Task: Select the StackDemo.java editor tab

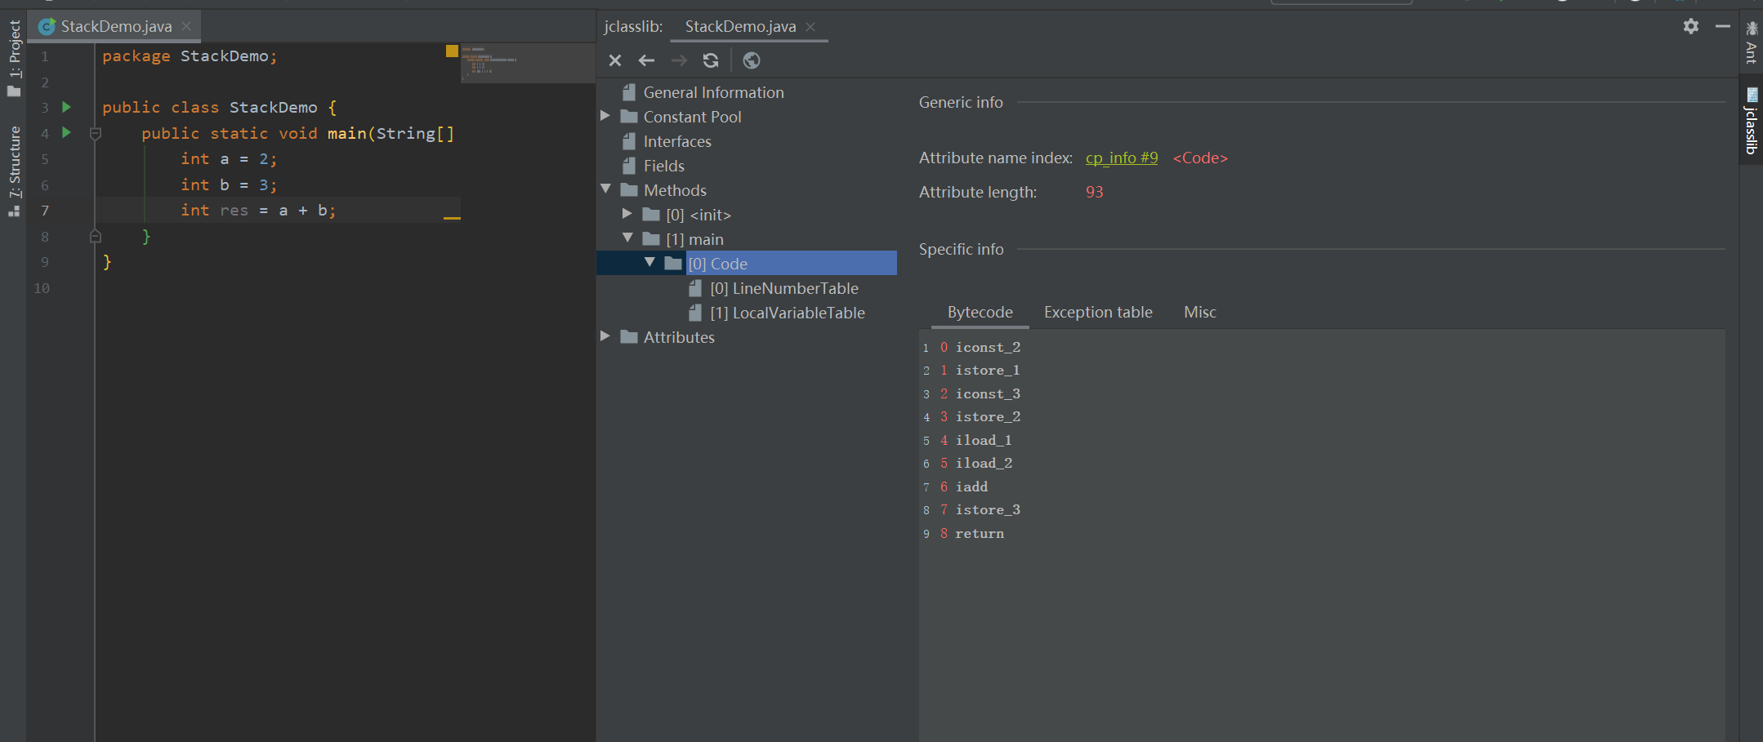Action: [116, 26]
